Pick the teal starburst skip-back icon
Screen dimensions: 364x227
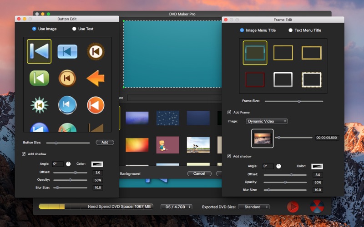(39, 105)
